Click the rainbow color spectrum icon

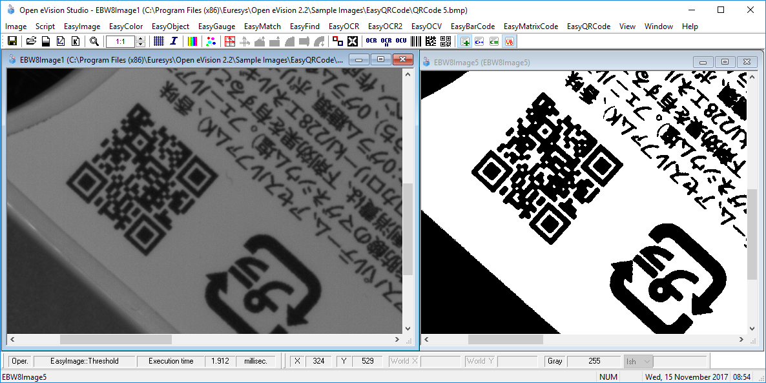(193, 41)
